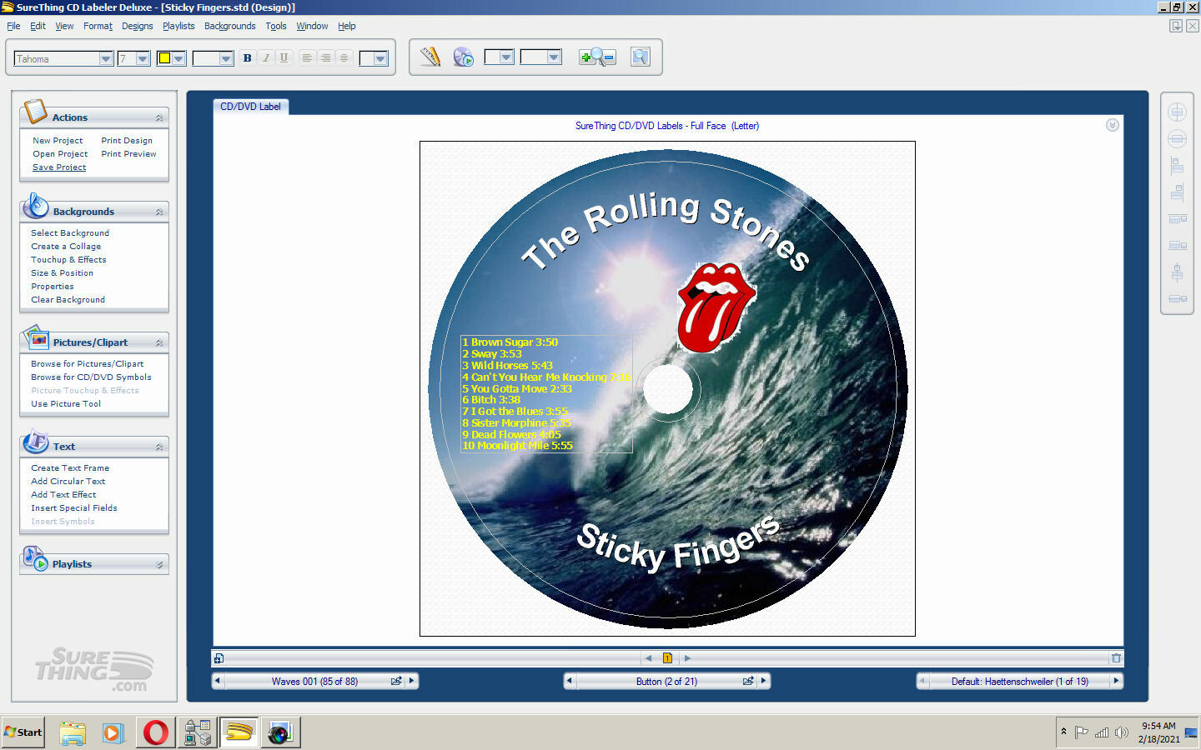The width and height of the screenshot is (1201, 750).
Task: Toggle underline formatting
Action: click(284, 57)
